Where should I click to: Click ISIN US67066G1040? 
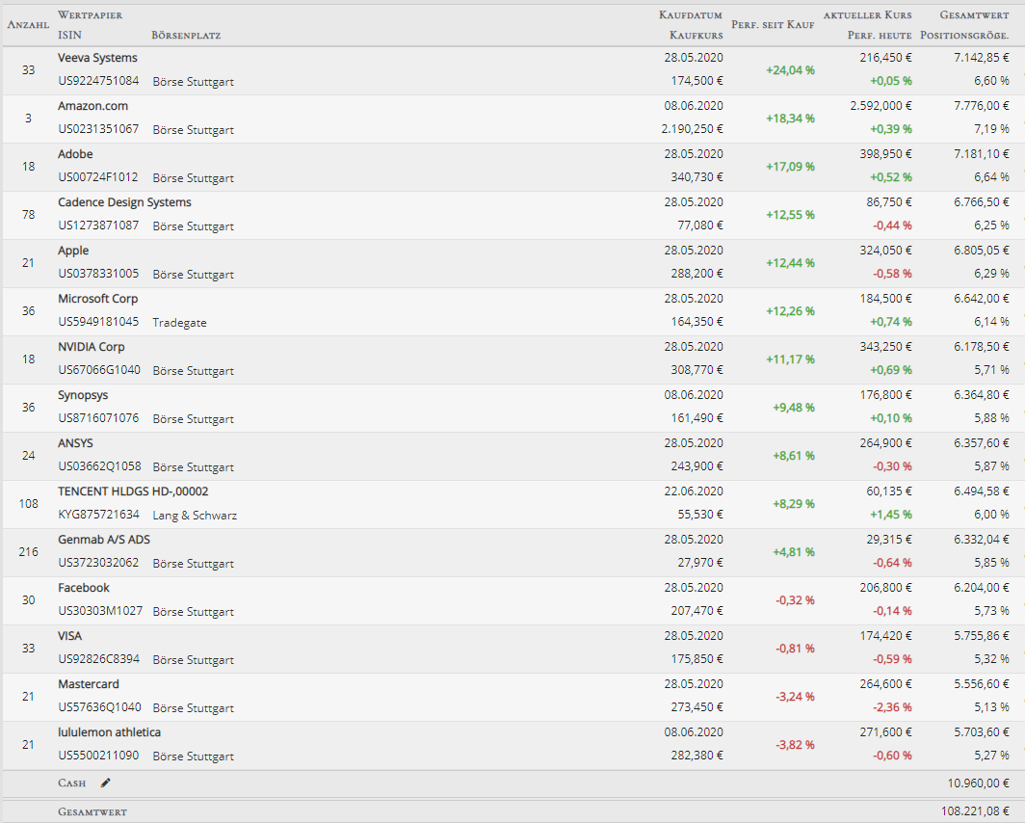coord(98,370)
